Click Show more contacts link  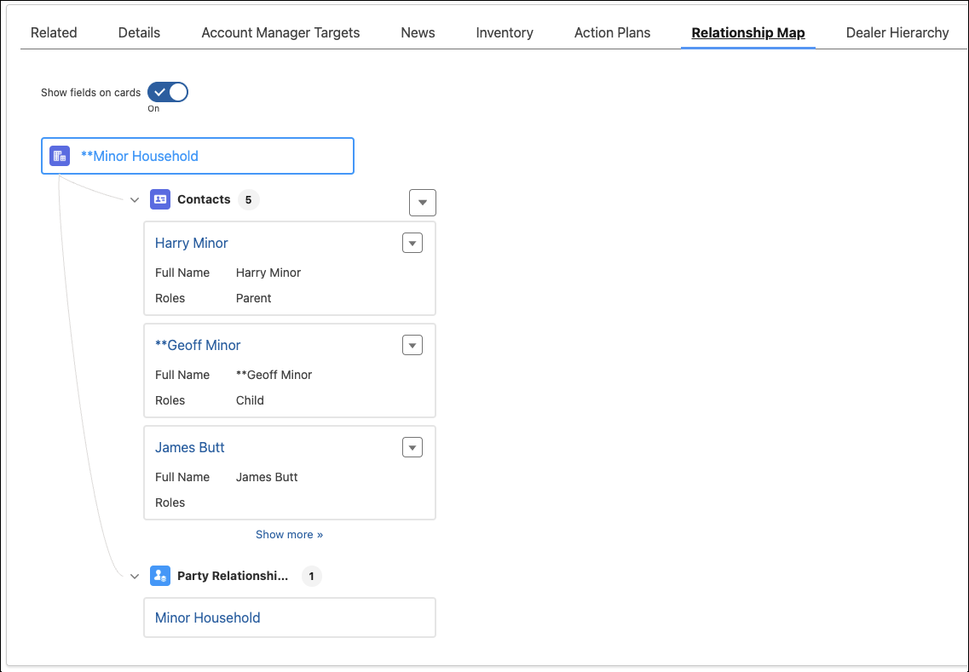pyautogui.click(x=289, y=534)
